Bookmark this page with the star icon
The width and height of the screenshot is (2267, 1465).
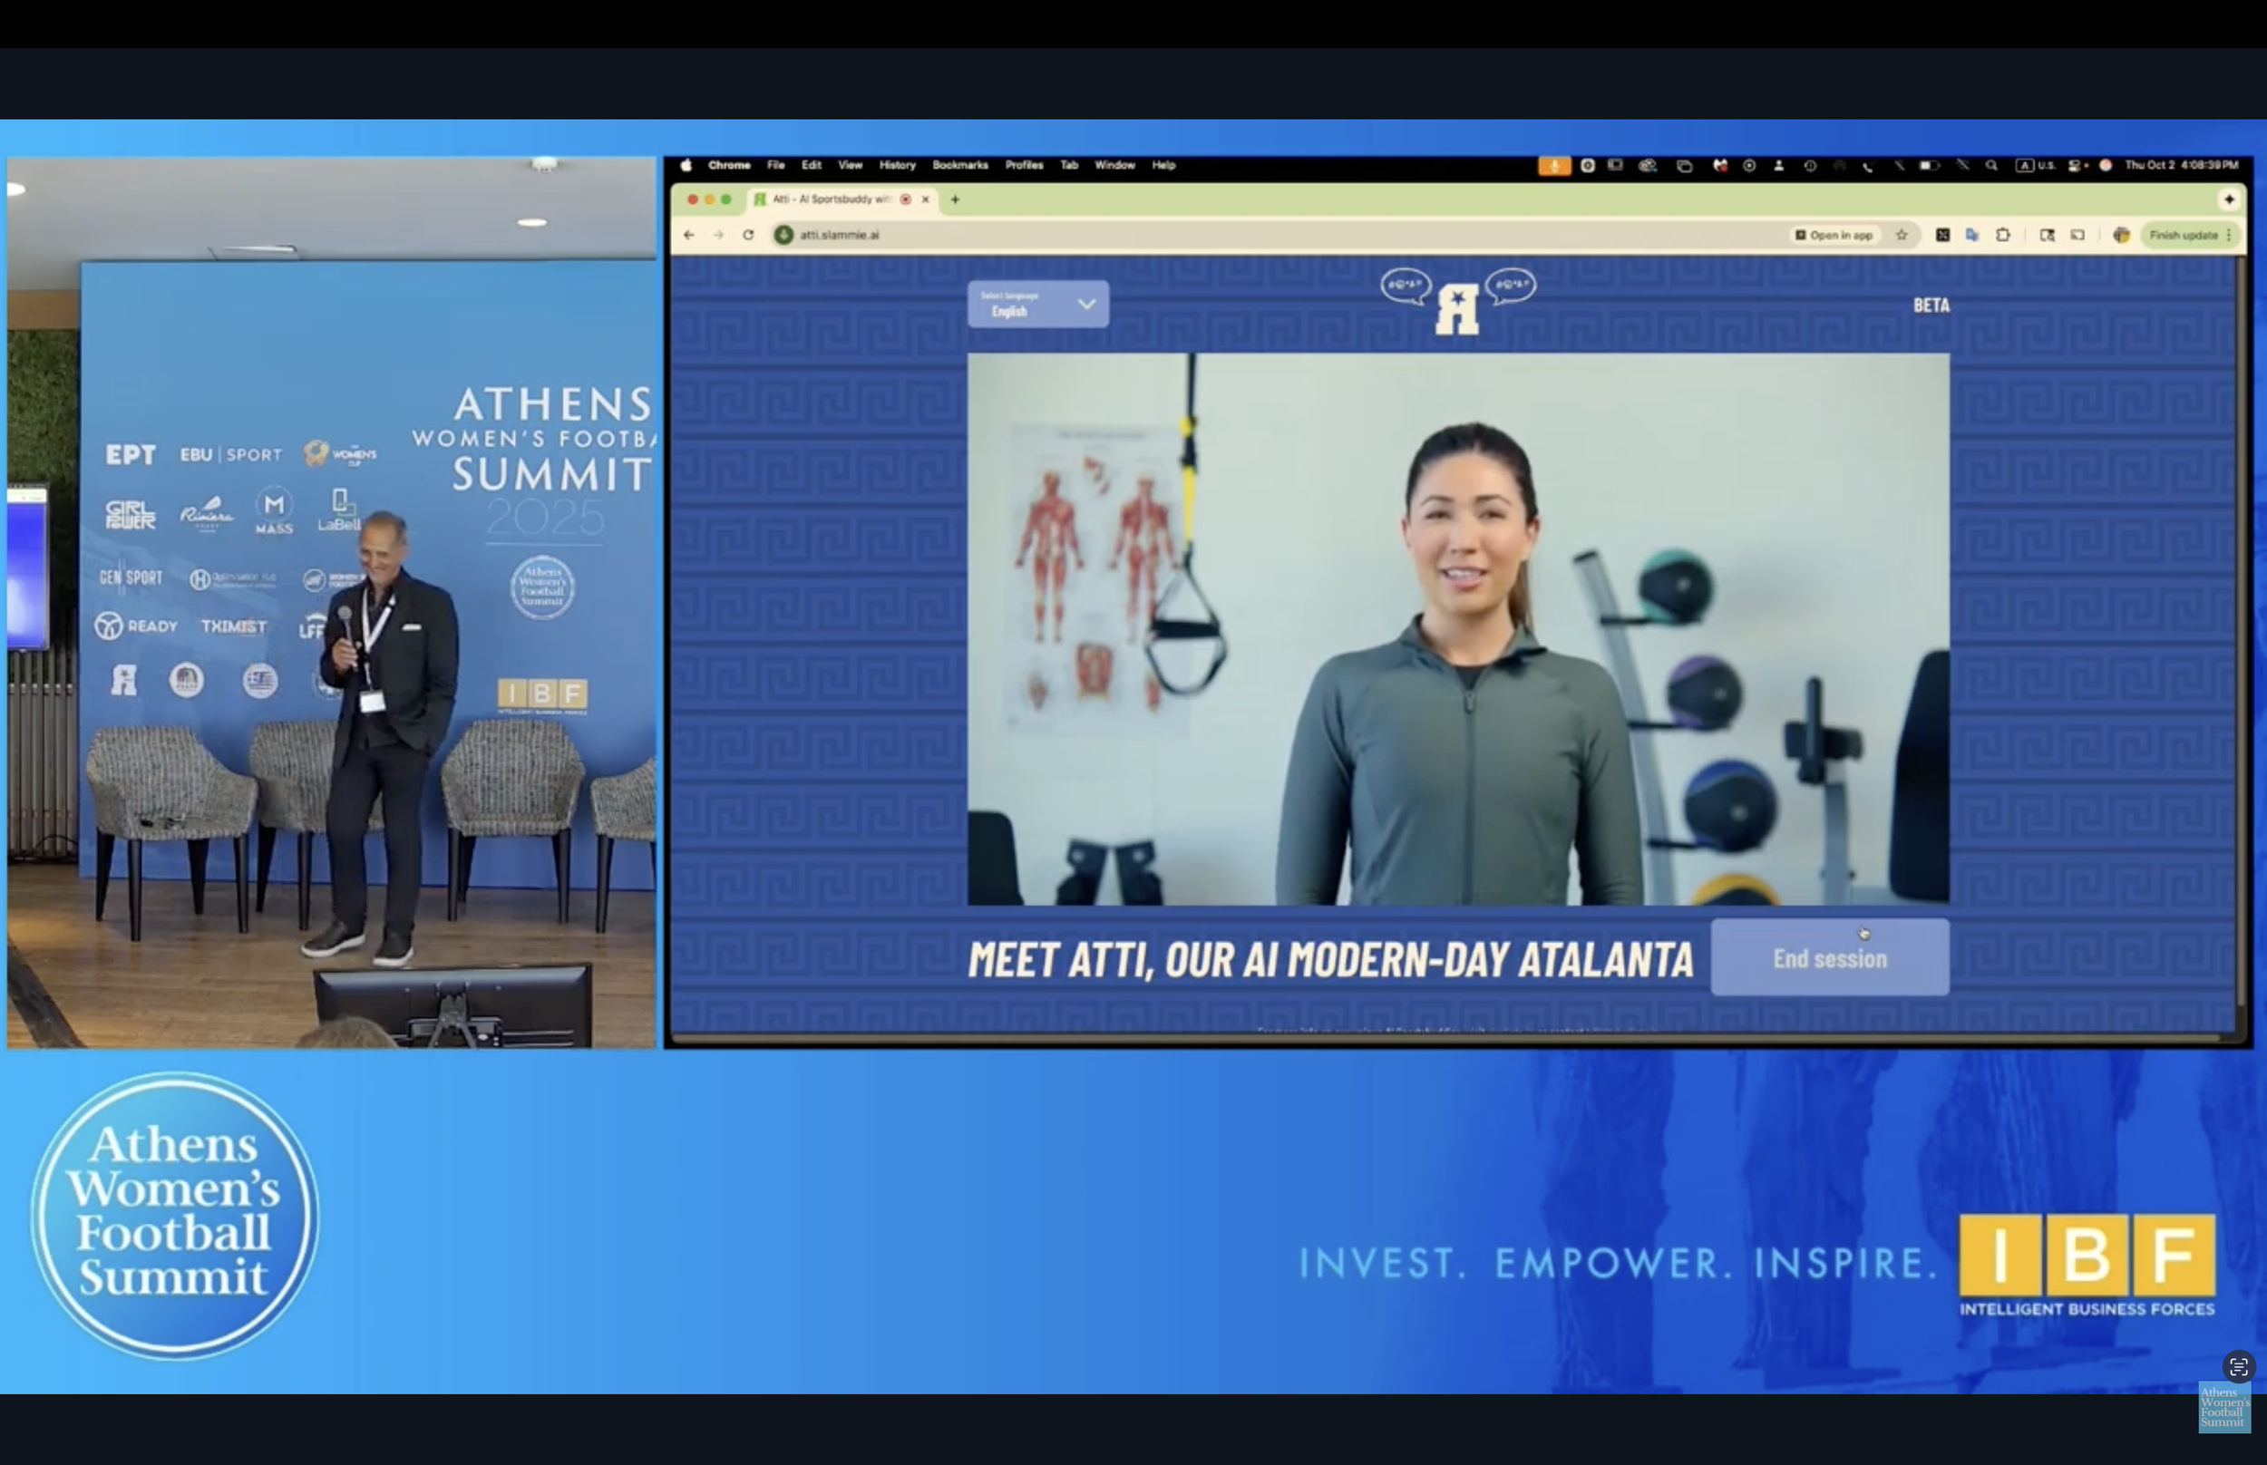pos(1902,235)
